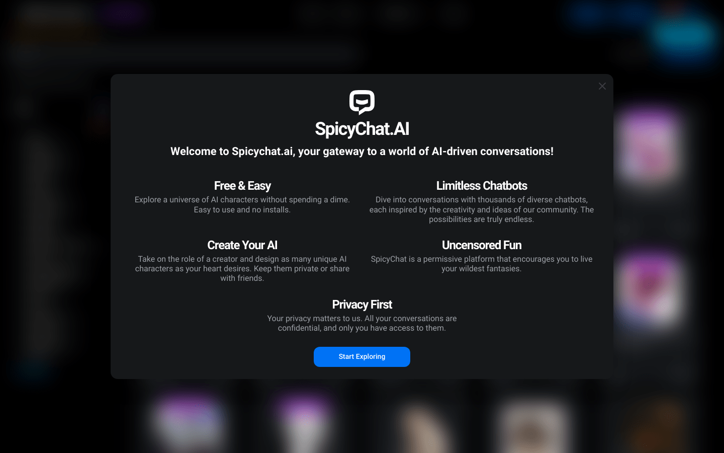Click the blurred purple badge in the top header

[122, 13]
